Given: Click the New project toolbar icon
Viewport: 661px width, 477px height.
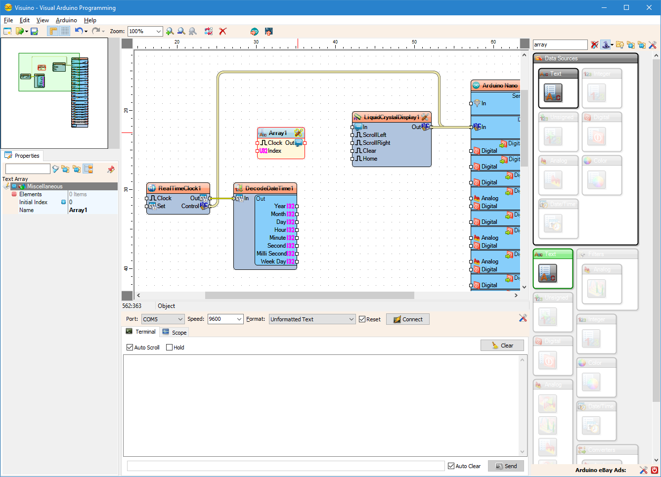Looking at the screenshot, I should (x=7, y=31).
